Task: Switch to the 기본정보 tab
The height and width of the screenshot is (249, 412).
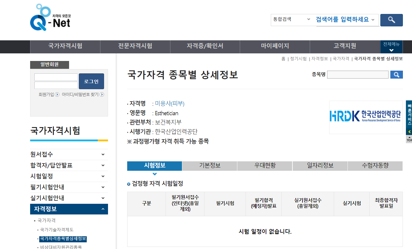Action: pyautogui.click(x=209, y=166)
